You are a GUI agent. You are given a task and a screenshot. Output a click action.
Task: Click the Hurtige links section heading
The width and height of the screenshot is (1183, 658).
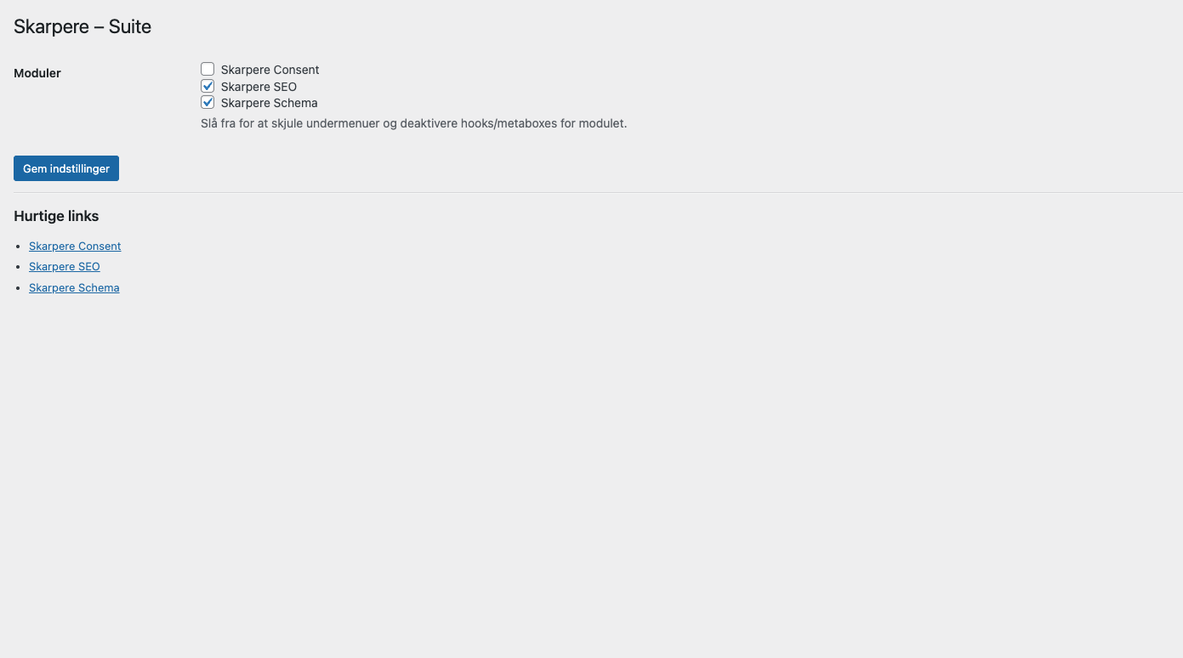coord(56,216)
